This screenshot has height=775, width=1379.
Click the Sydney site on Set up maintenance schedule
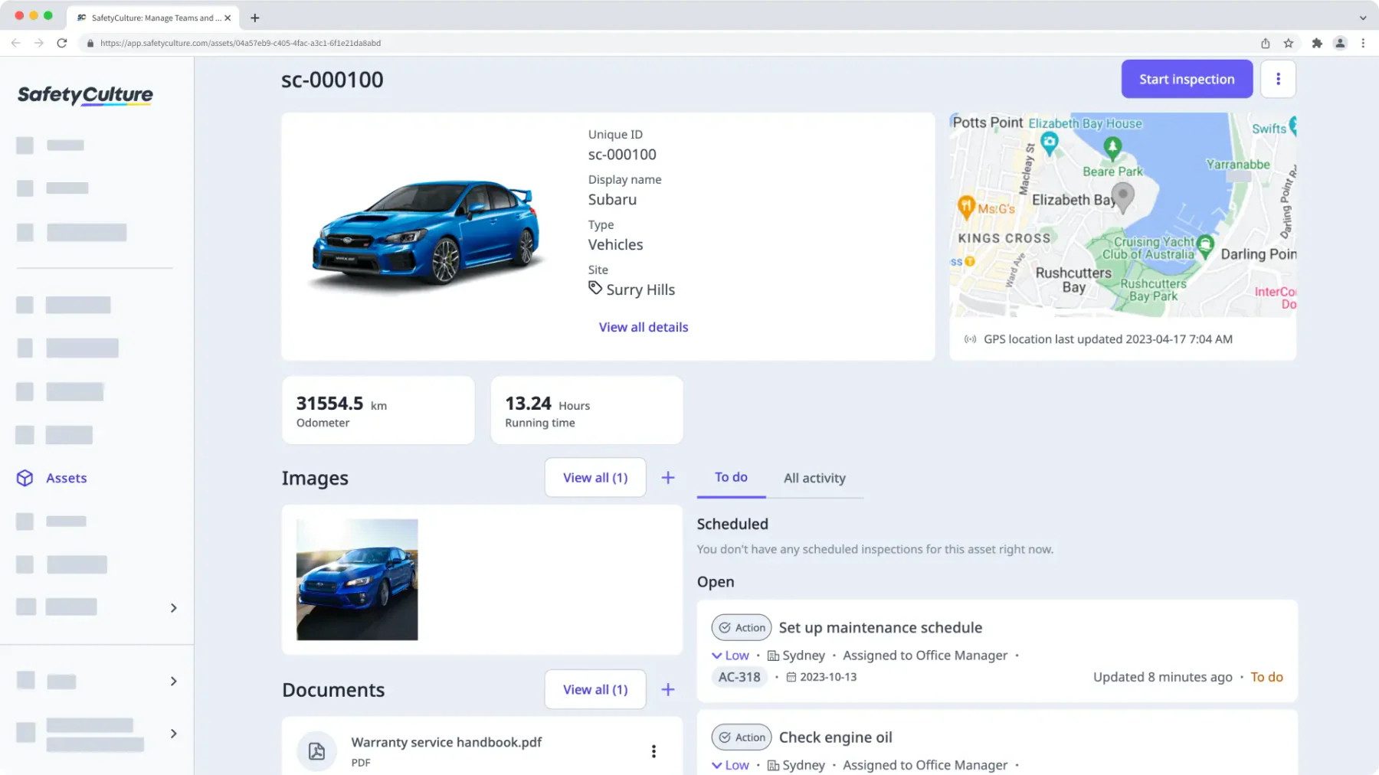[797, 656]
